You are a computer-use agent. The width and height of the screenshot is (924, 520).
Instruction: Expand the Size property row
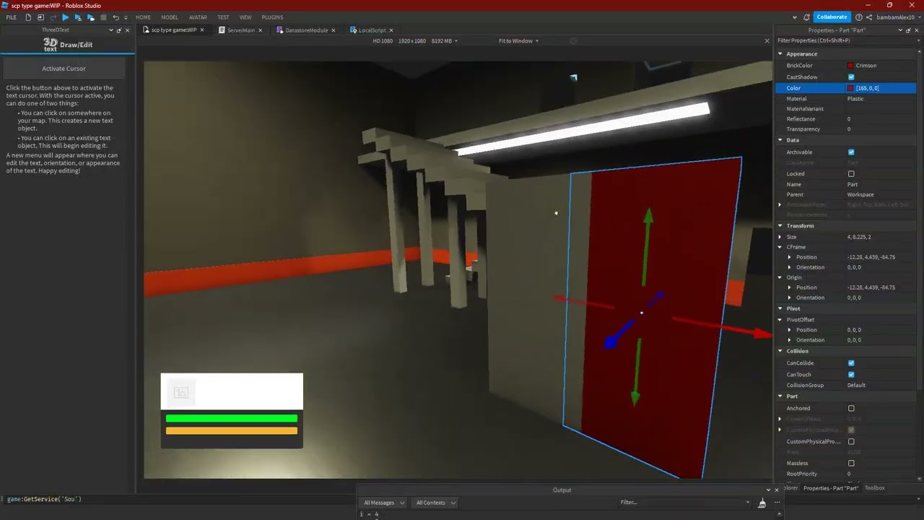coord(780,237)
